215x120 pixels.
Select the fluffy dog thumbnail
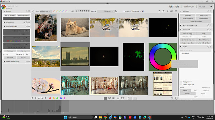(75, 28)
